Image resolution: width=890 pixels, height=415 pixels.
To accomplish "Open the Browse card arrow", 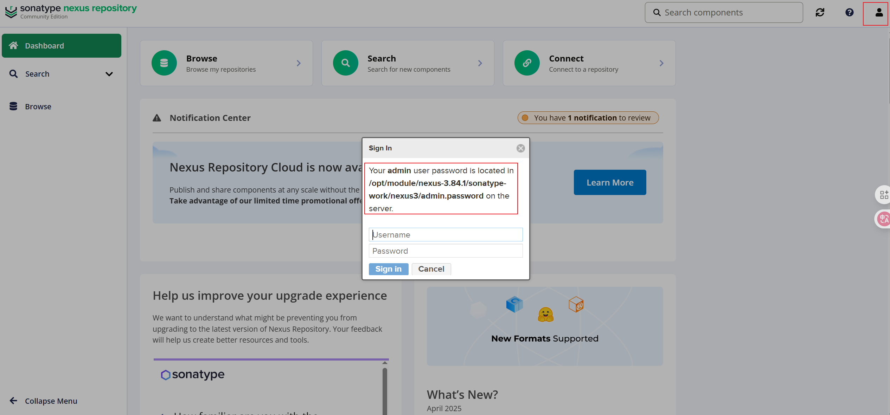I will coord(299,63).
